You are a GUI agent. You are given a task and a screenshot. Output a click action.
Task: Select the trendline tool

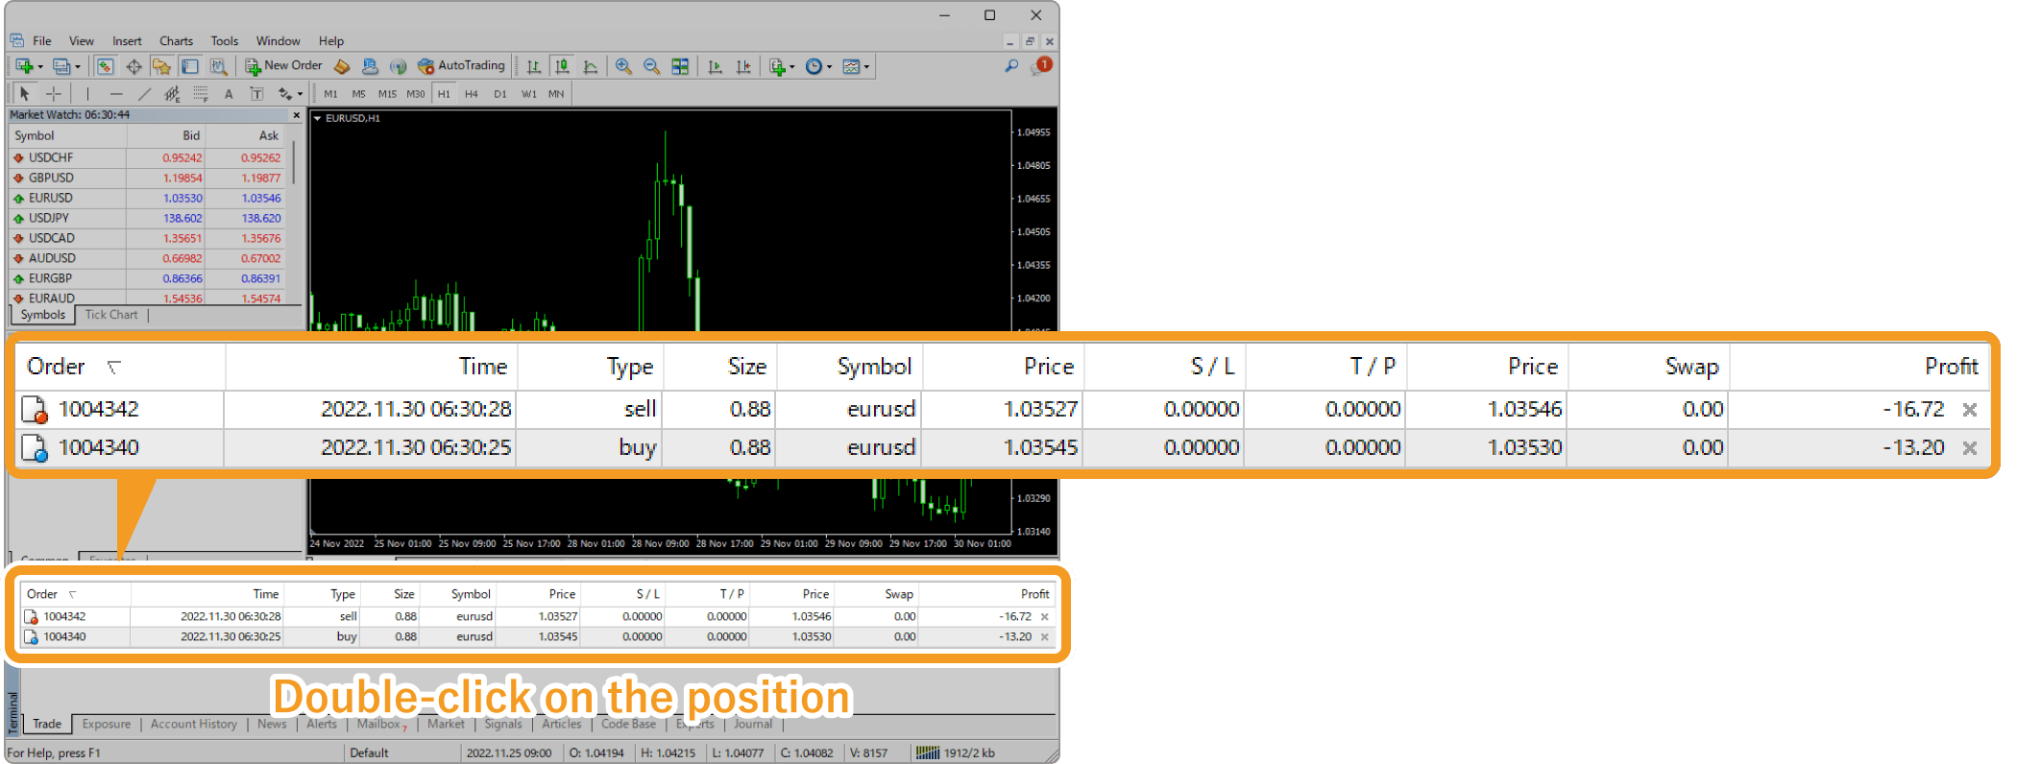tap(144, 93)
